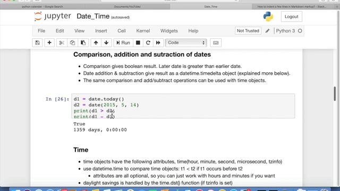Click the save and checkpoint icon

(x=38, y=42)
